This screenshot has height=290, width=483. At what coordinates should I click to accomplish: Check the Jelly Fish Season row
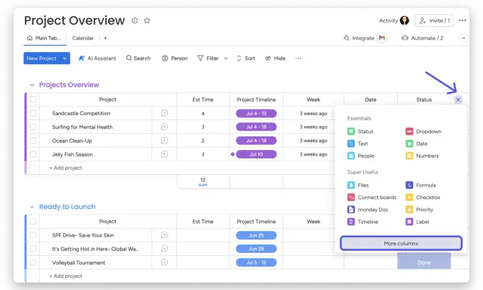pyautogui.click(x=33, y=154)
